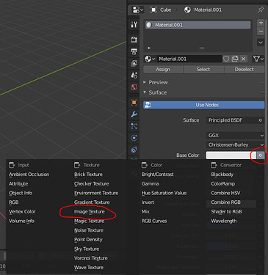
Task: Open the GGX distribution dropdown
Action: pyautogui.click(x=236, y=135)
